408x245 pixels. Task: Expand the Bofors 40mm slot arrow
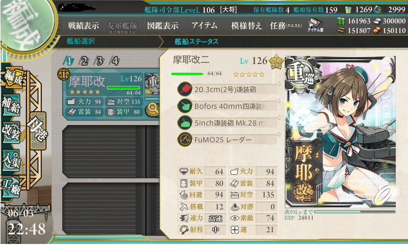pyautogui.click(x=279, y=101)
